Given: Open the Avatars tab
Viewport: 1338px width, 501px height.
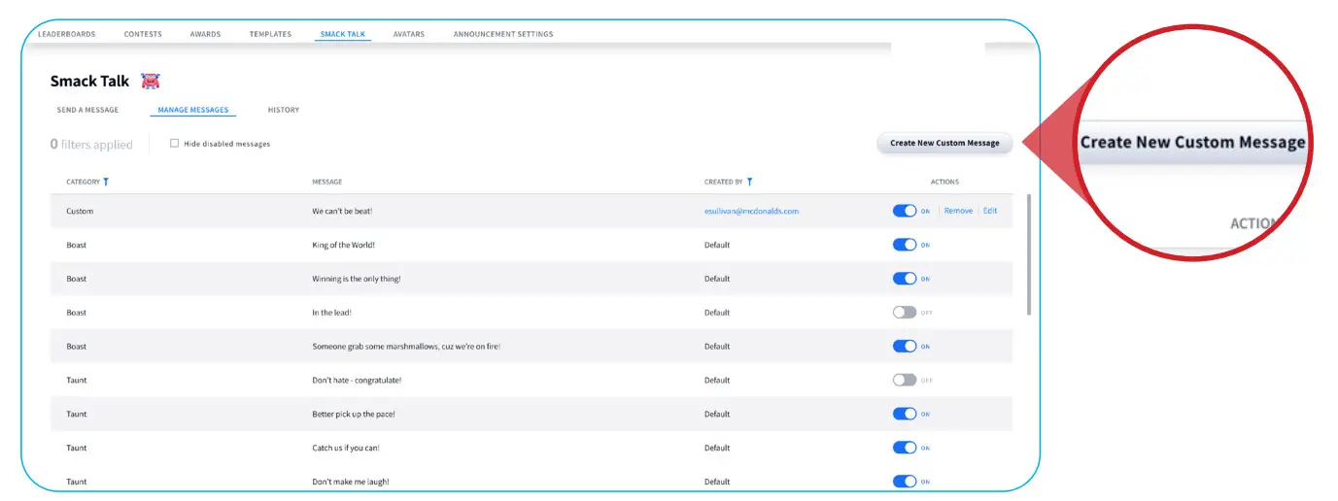Looking at the screenshot, I should tap(409, 34).
